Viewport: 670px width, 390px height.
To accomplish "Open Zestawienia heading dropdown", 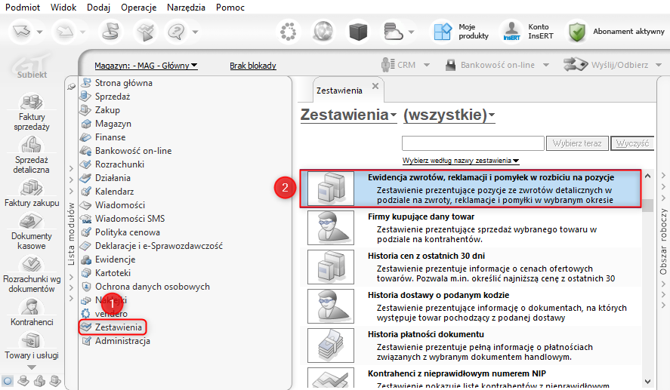I will [349, 115].
